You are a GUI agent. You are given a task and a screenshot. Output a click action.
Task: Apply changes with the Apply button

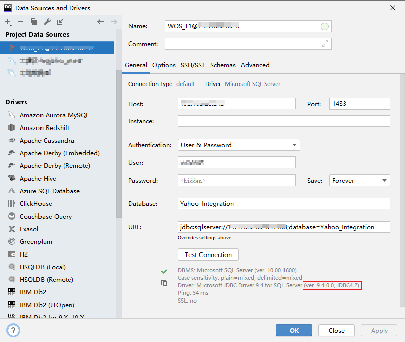379,330
